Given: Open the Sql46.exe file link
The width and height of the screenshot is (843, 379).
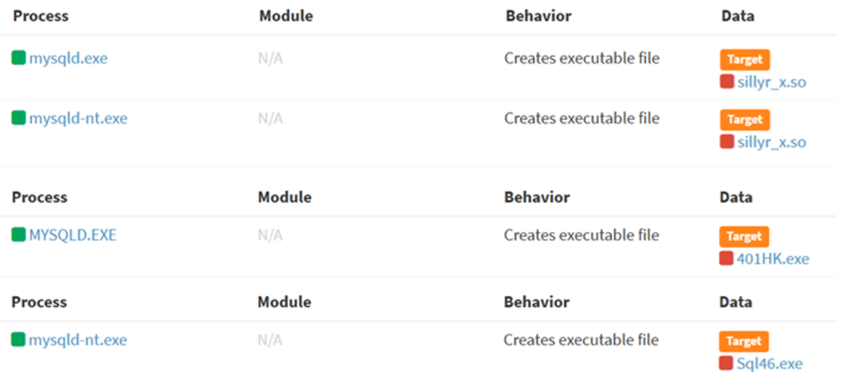Looking at the screenshot, I should [x=769, y=363].
